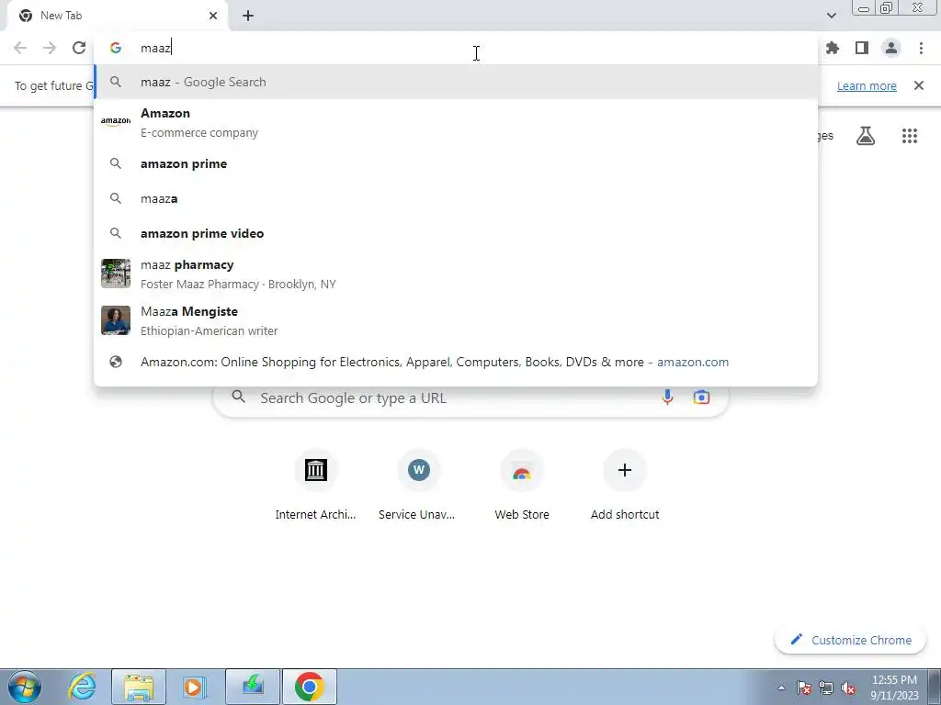The image size is (941, 705).
Task: Open the Windows Start menu
Action: [x=24, y=687]
